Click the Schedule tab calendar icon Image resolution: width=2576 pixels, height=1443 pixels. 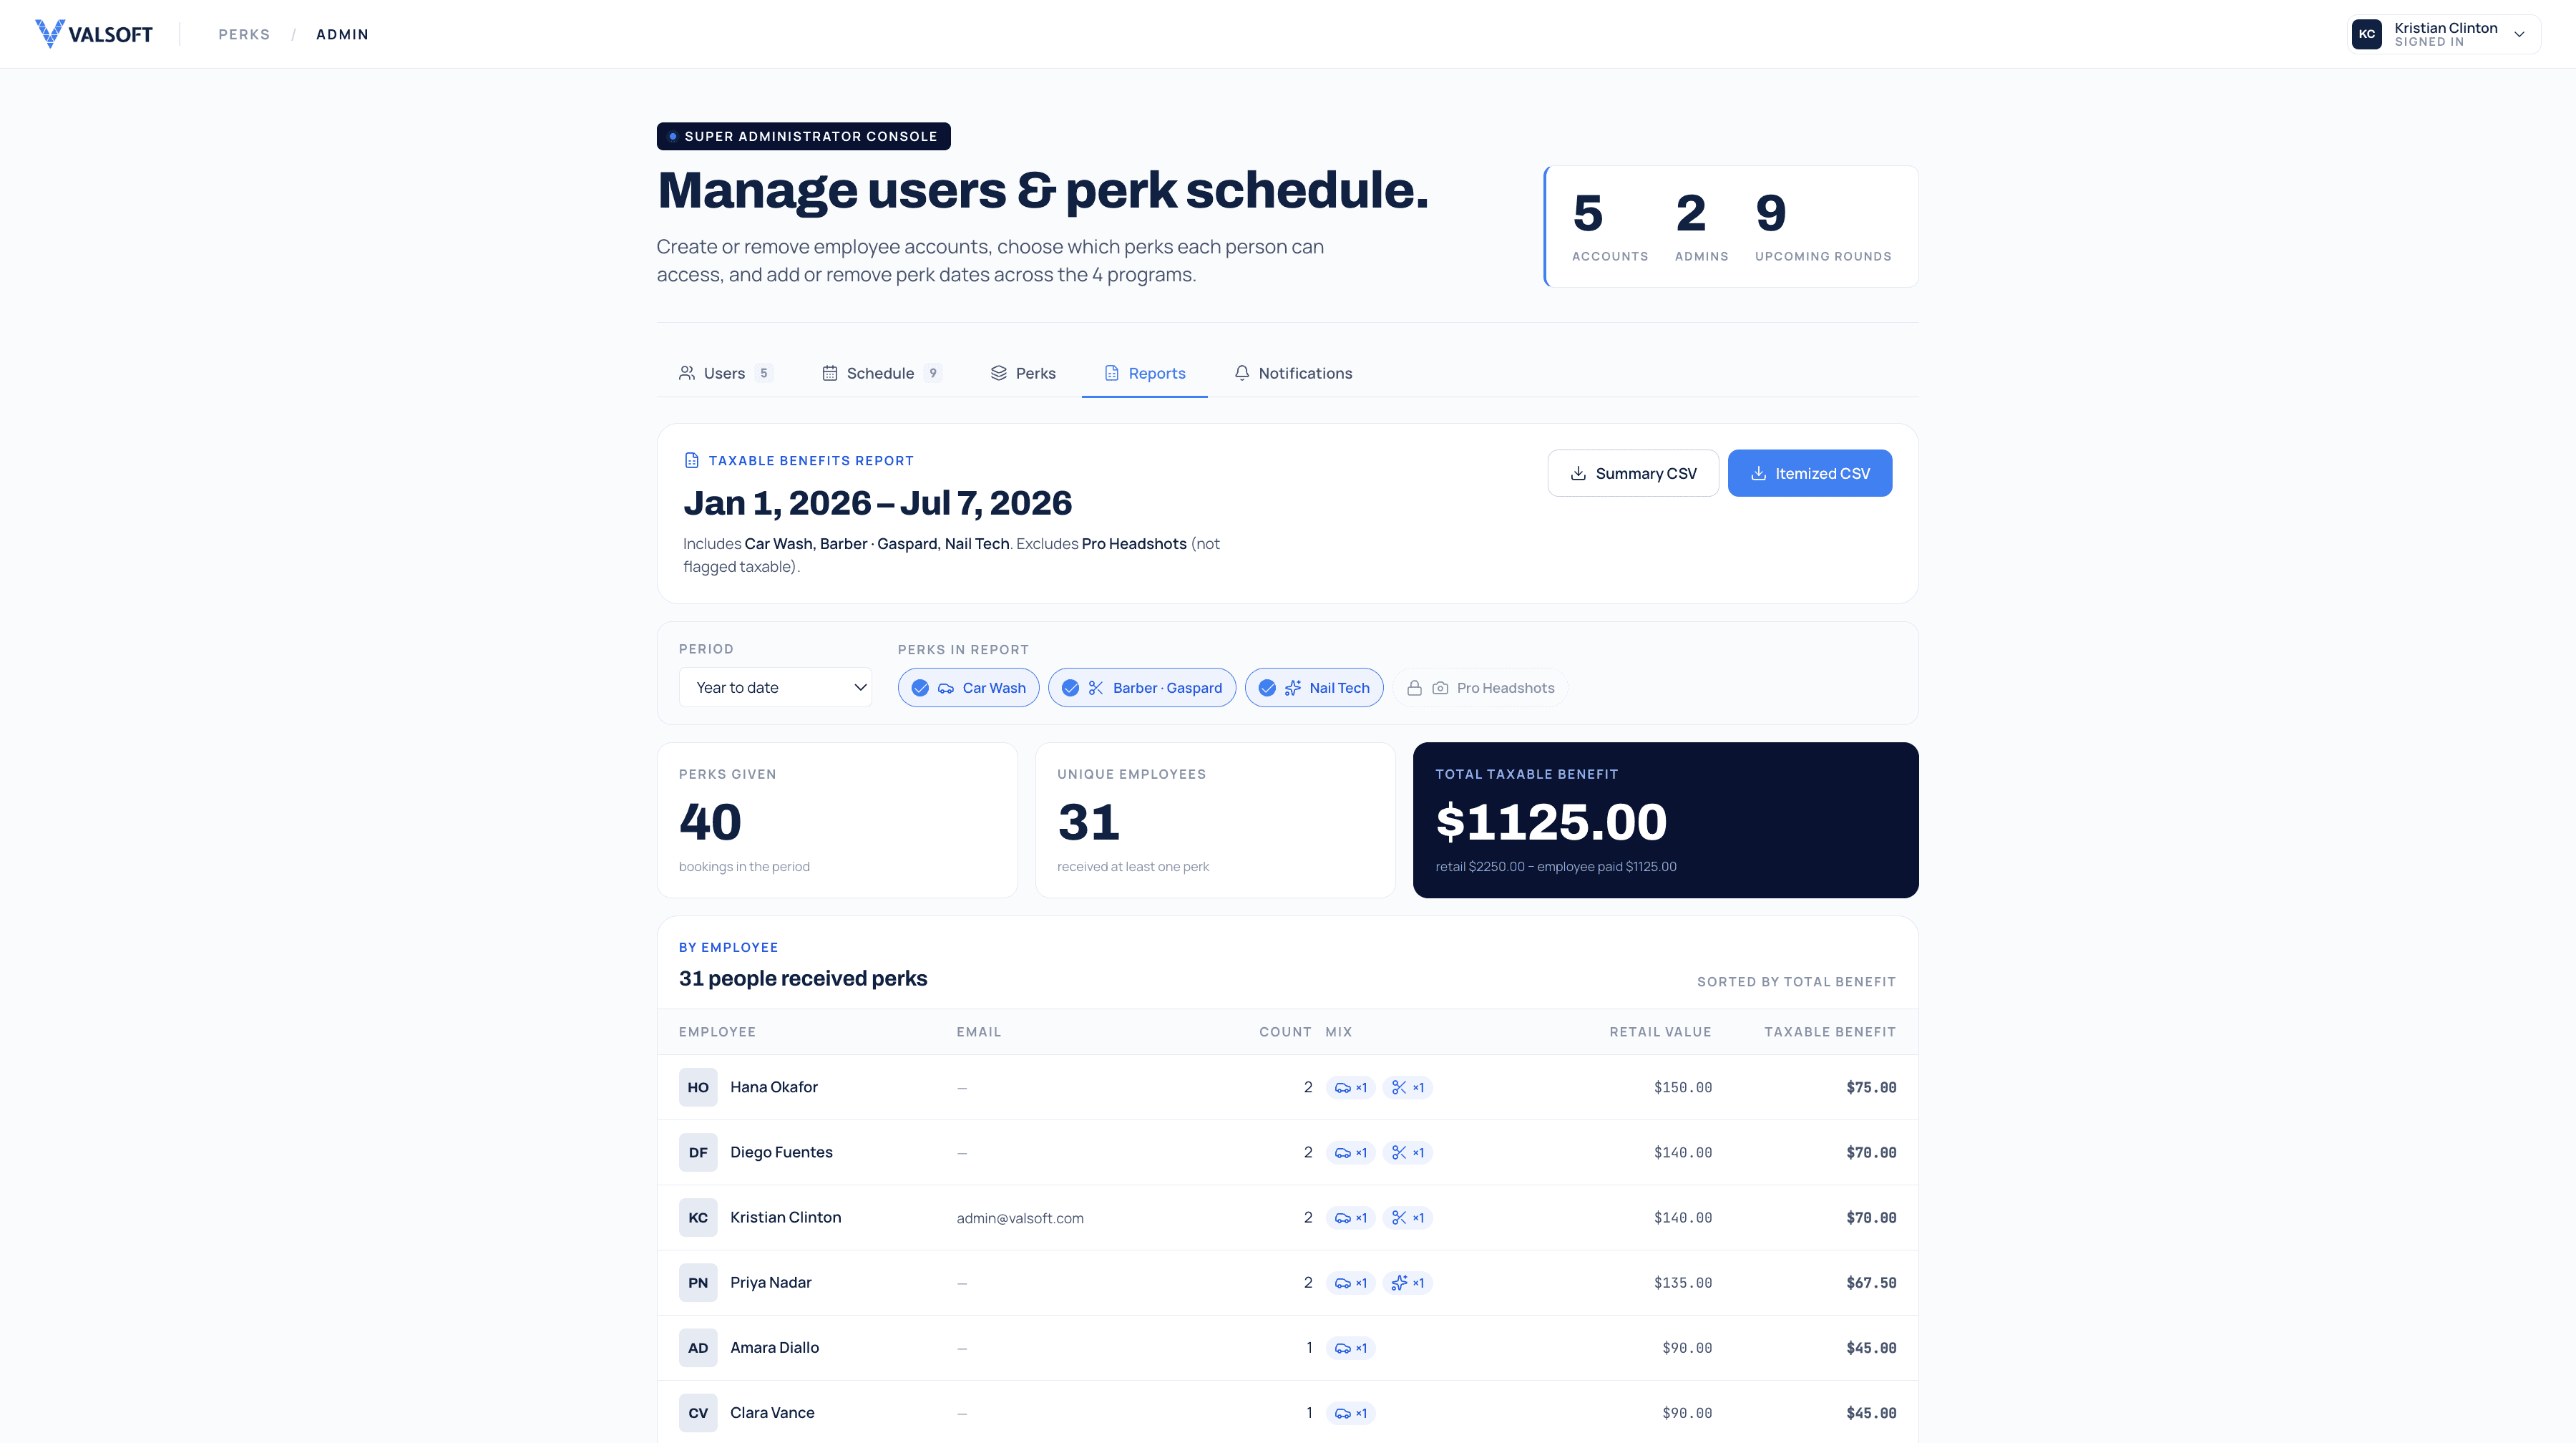tap(830, 373)
